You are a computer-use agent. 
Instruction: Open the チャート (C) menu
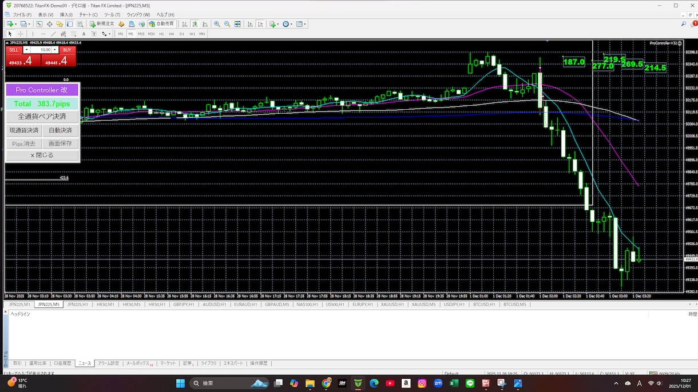tap(88, 14)
